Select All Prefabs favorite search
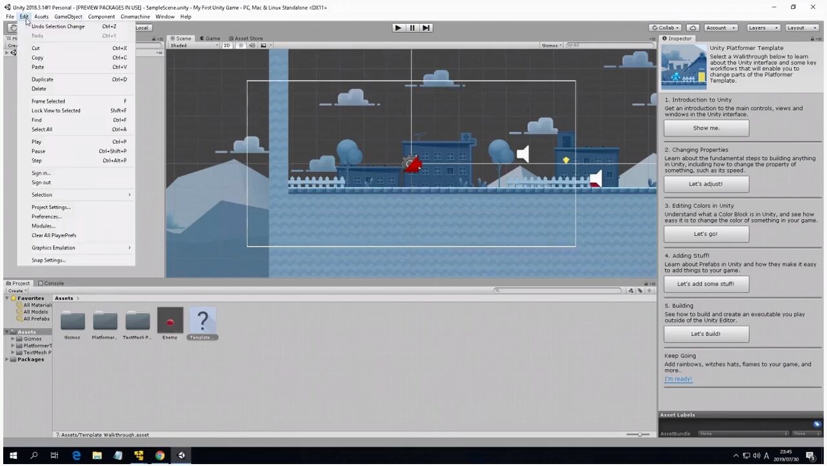 pyautogui.click(x=34, y=319)
